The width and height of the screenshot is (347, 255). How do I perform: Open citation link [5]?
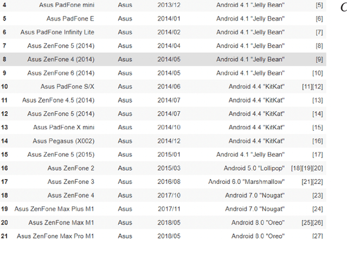(319, 5)
